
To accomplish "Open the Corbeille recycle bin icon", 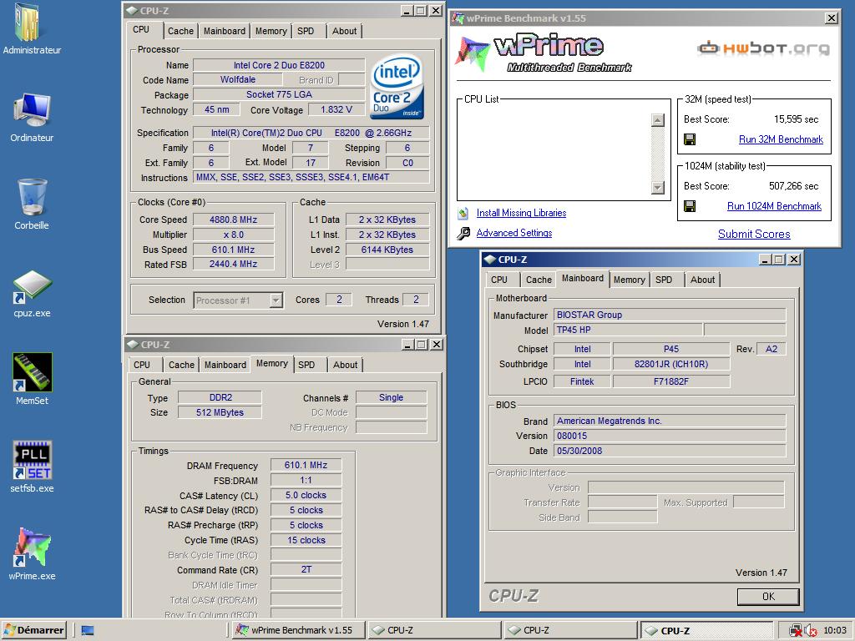I will (32, 204).
